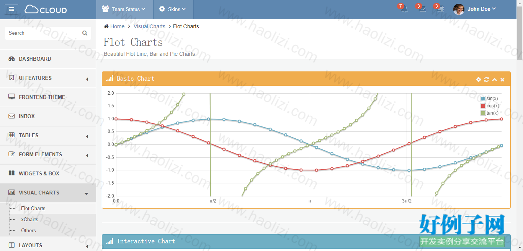The image size is (523, 251).
Task: Expand Layouts submenu arrow
Action: coord(87,246)
